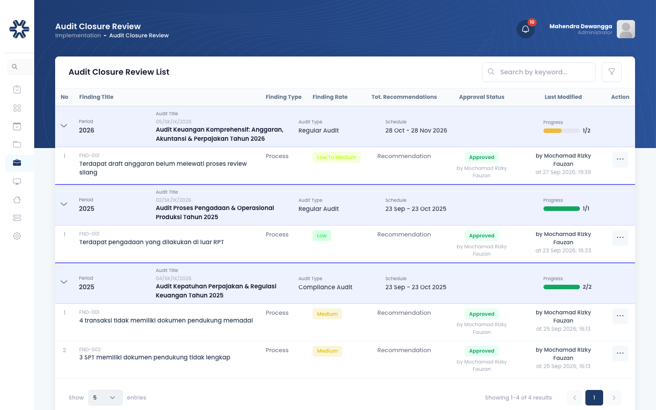656x410 pixels.
Task: Click the Implementation breadcrumb link
Action: tap(78, 36)
